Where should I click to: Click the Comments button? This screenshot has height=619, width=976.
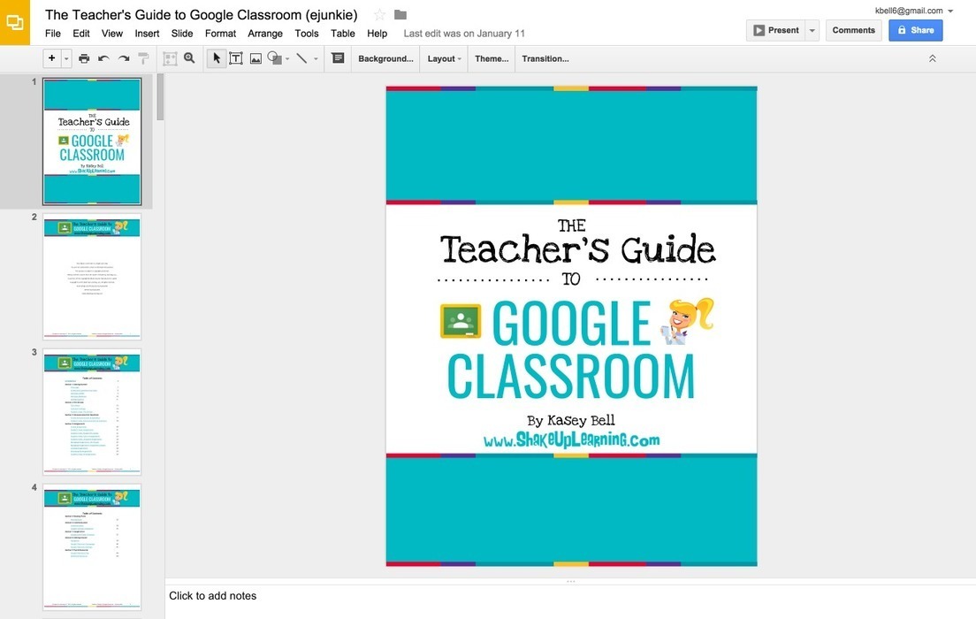[853, 30]
